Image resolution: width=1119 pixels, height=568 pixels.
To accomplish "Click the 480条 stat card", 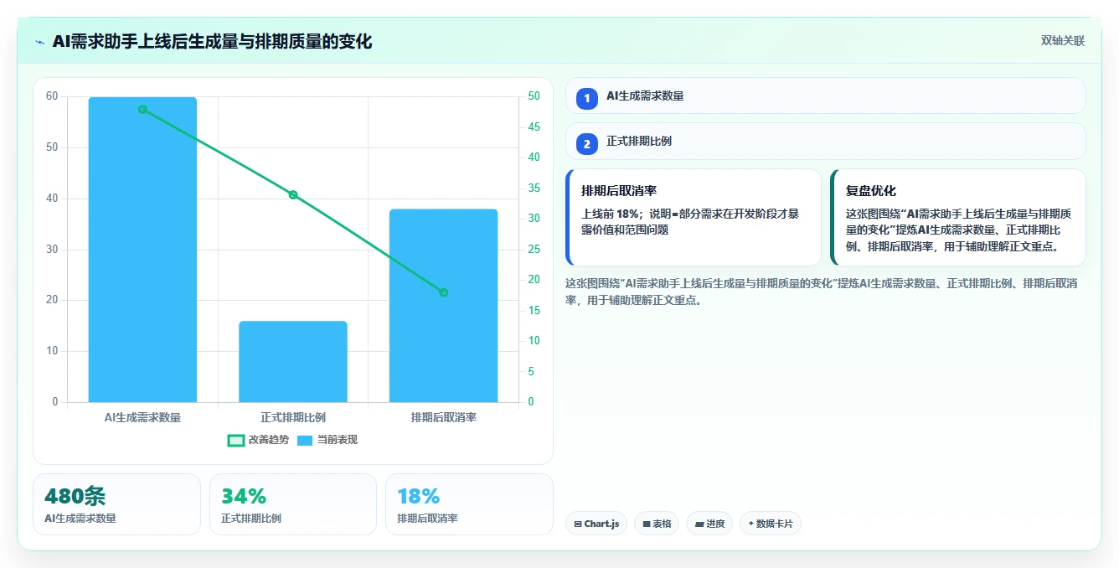I will 116,504.
